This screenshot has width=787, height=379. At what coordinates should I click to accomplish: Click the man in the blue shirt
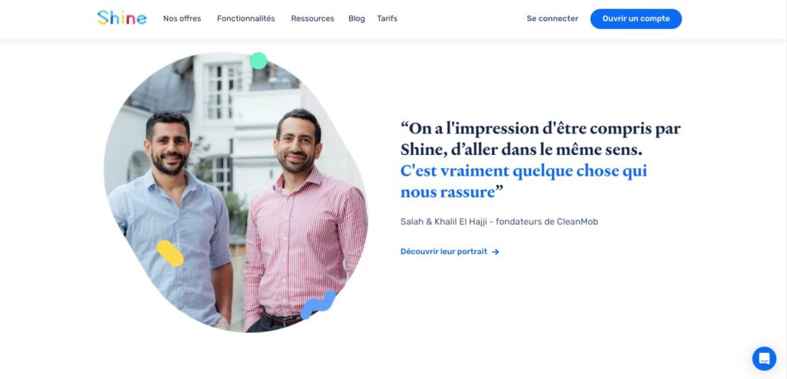point(170,221)
